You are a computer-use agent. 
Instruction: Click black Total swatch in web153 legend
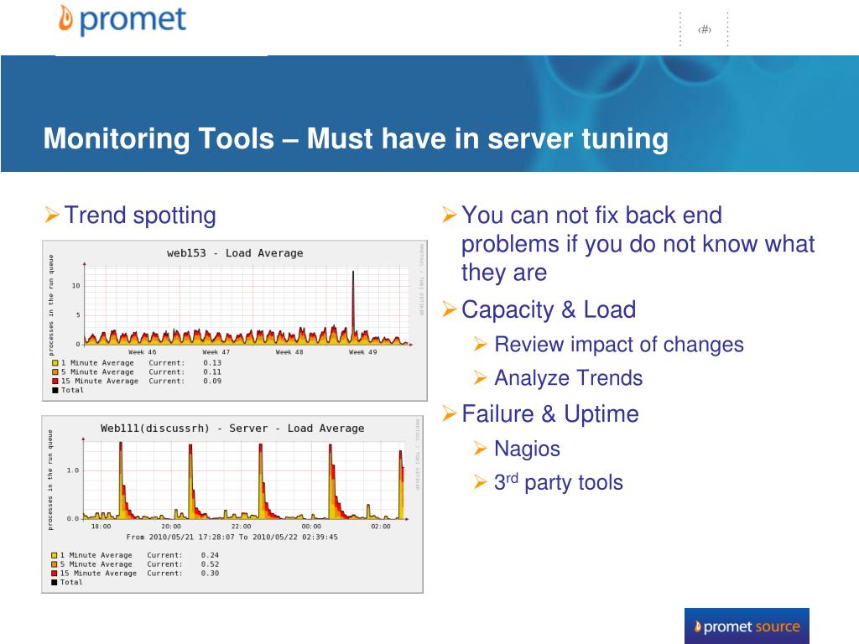tap(55, 391)
